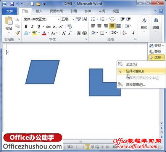
Task: Click the sort A-Z icon
Action: [x=124, y=33]
